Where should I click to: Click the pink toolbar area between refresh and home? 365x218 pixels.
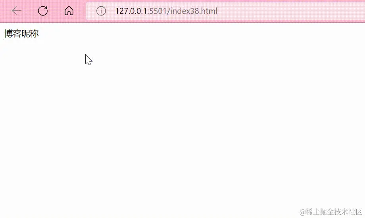[x=56, y=11]
